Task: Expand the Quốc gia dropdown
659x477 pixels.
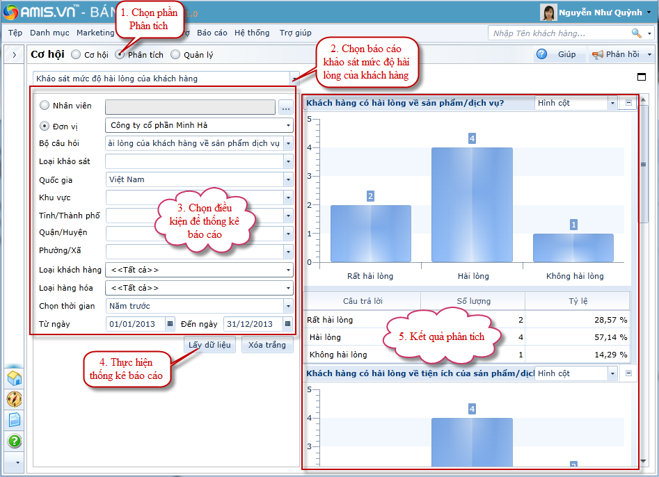Action: tap(287, 179)
